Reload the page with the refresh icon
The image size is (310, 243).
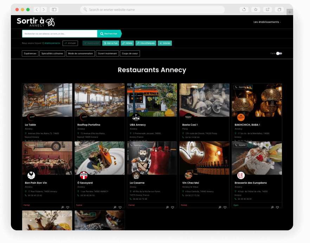[x=244, y=10]
